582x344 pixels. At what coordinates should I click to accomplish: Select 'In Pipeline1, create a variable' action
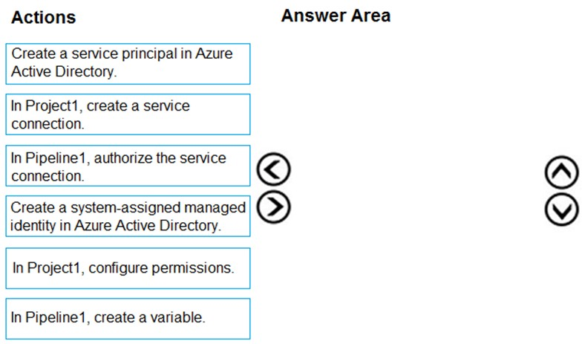pyautogui.click(x=128, y=319)
